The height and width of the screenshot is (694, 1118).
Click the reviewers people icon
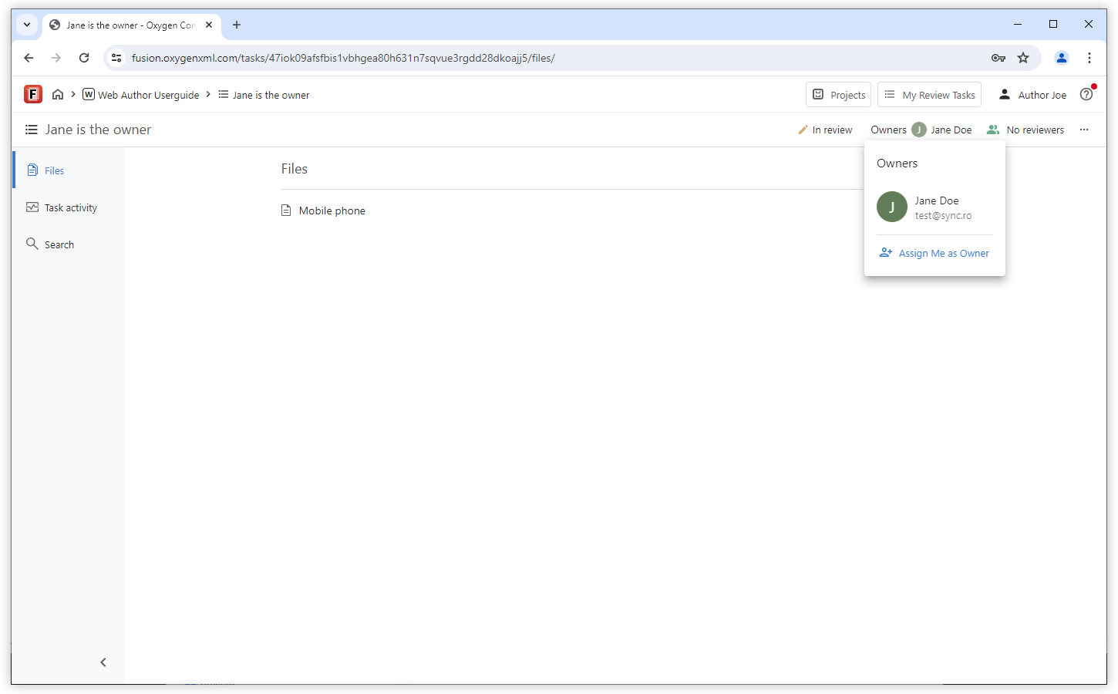[993, 130]
